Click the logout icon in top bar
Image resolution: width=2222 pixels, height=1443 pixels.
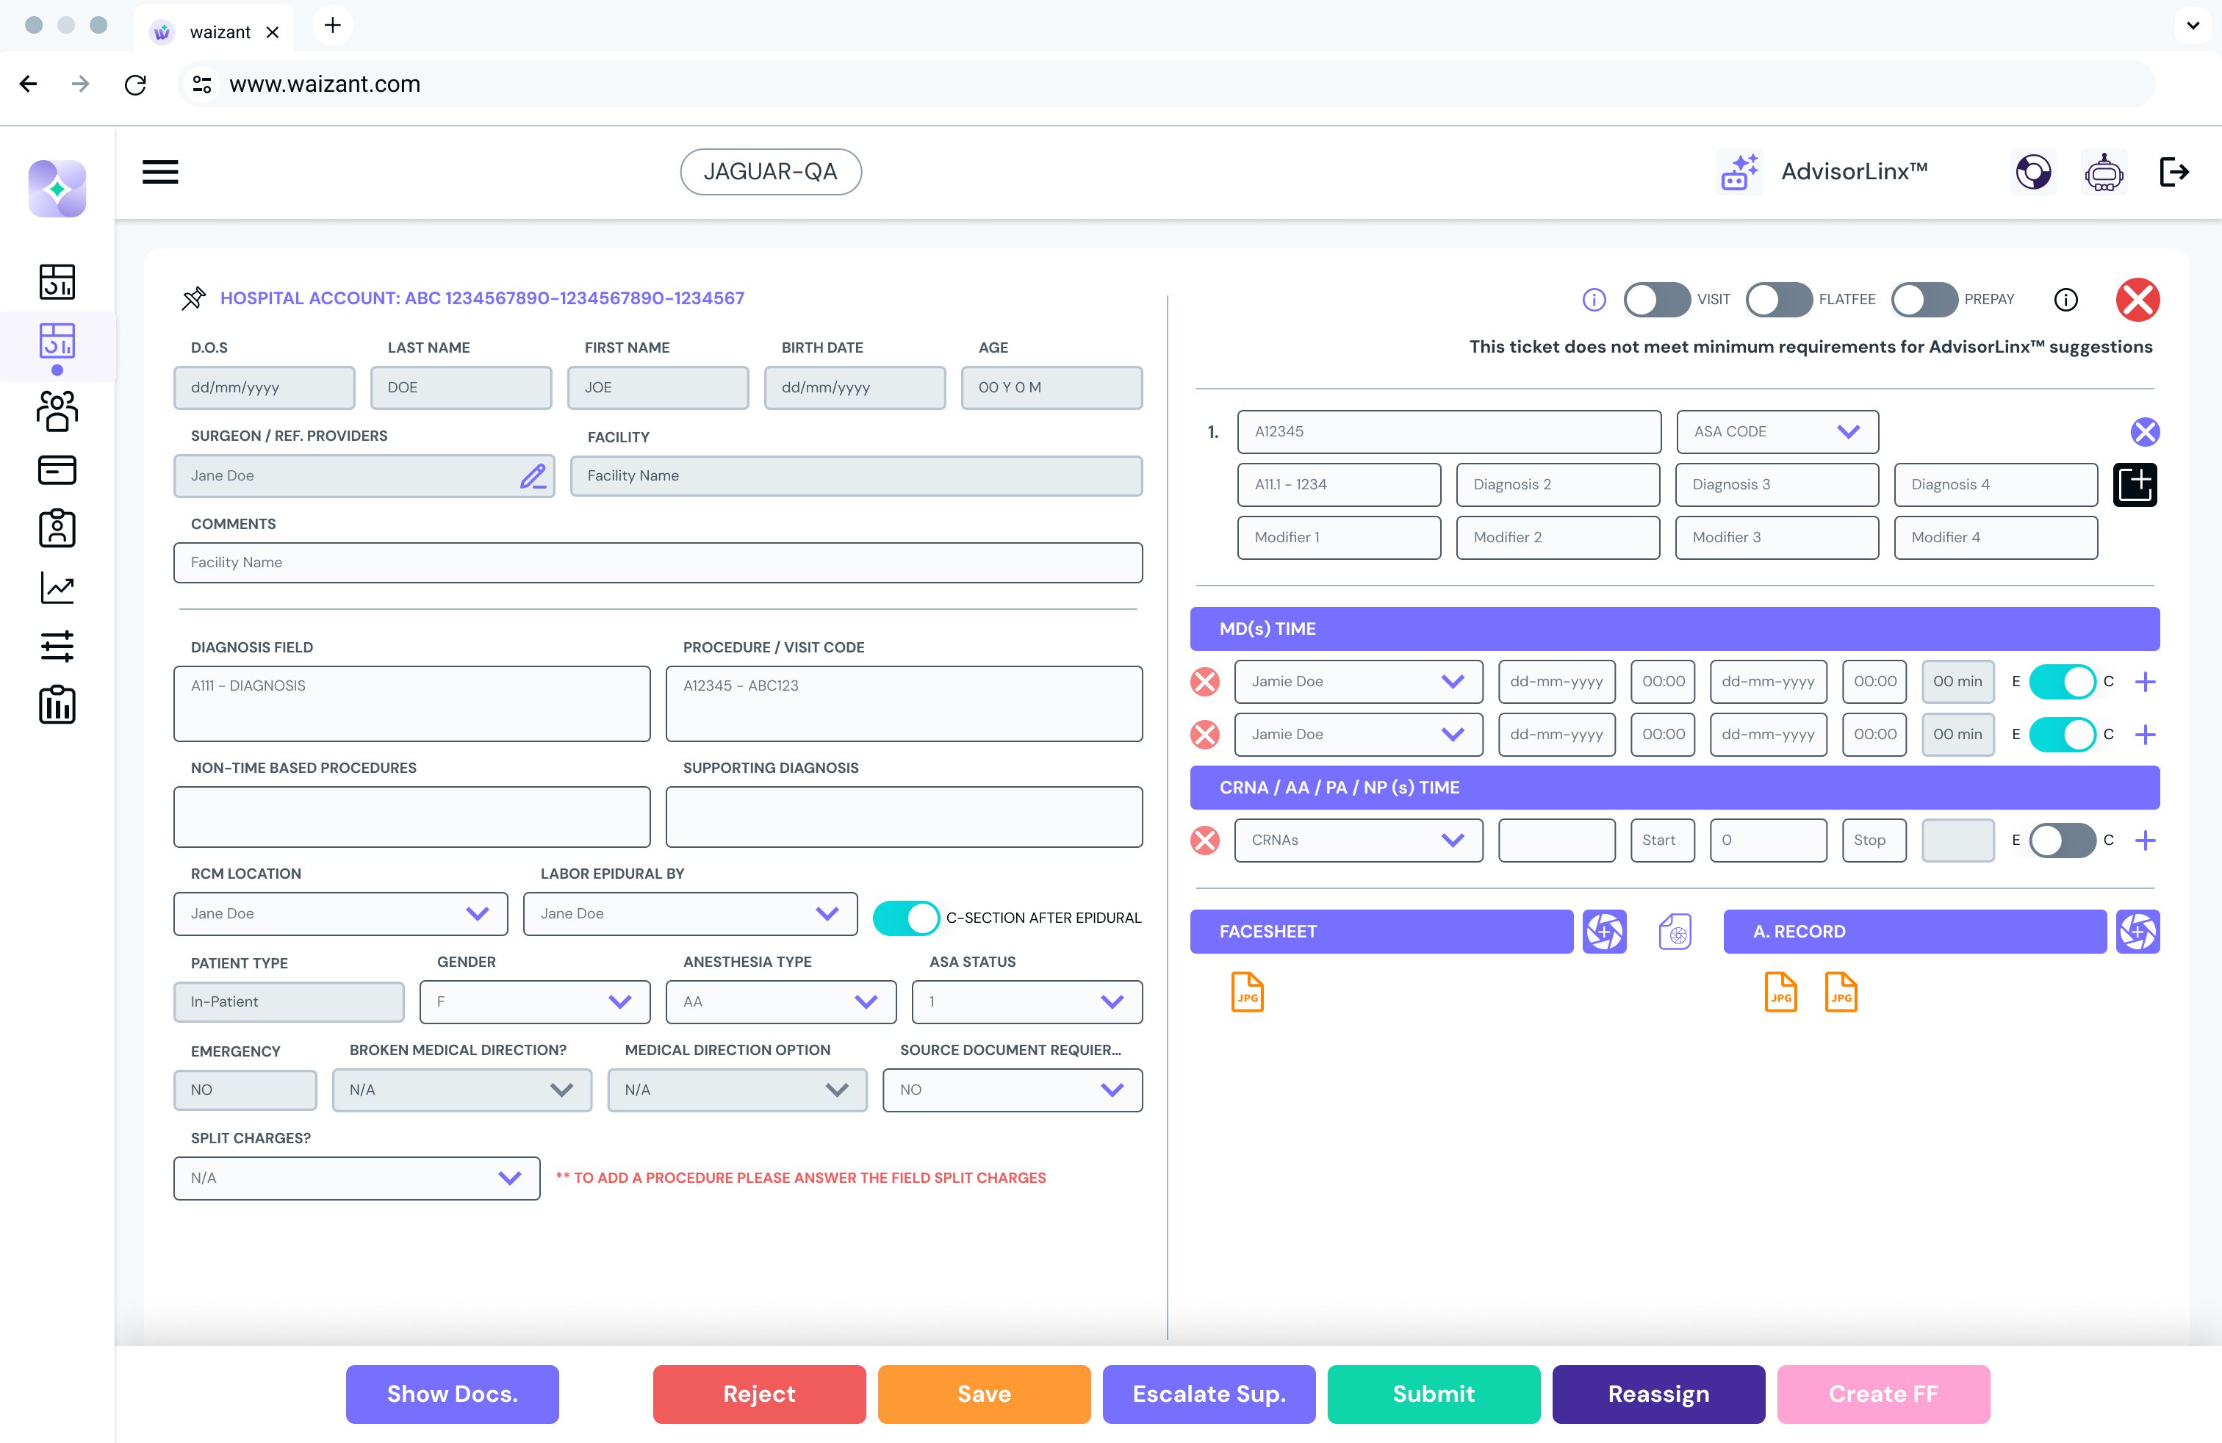[2174, 172]
